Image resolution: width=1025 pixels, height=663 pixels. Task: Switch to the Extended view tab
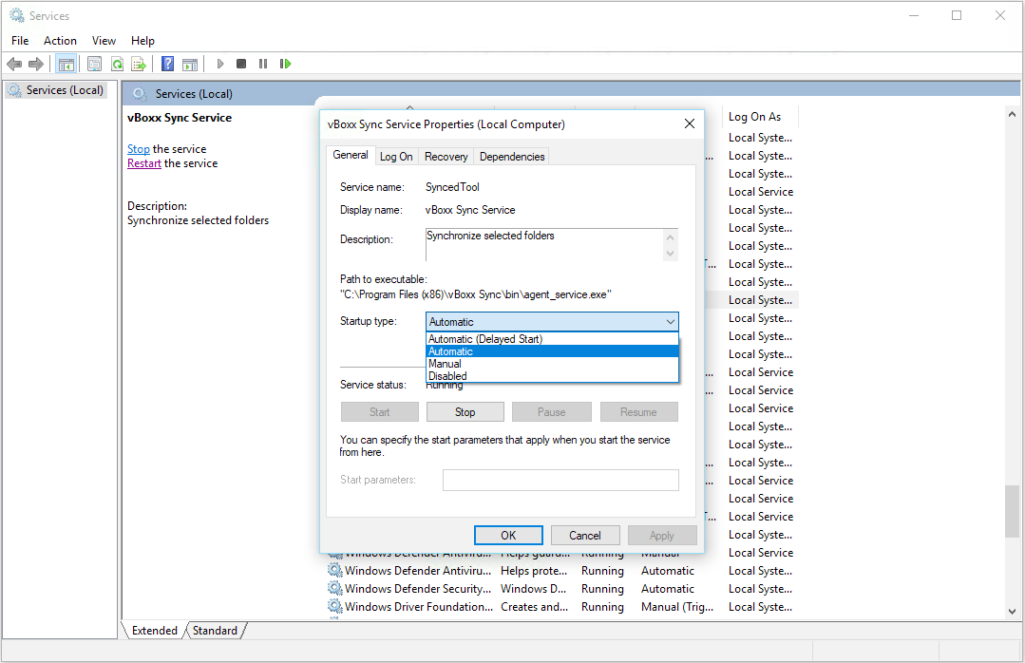154,631
